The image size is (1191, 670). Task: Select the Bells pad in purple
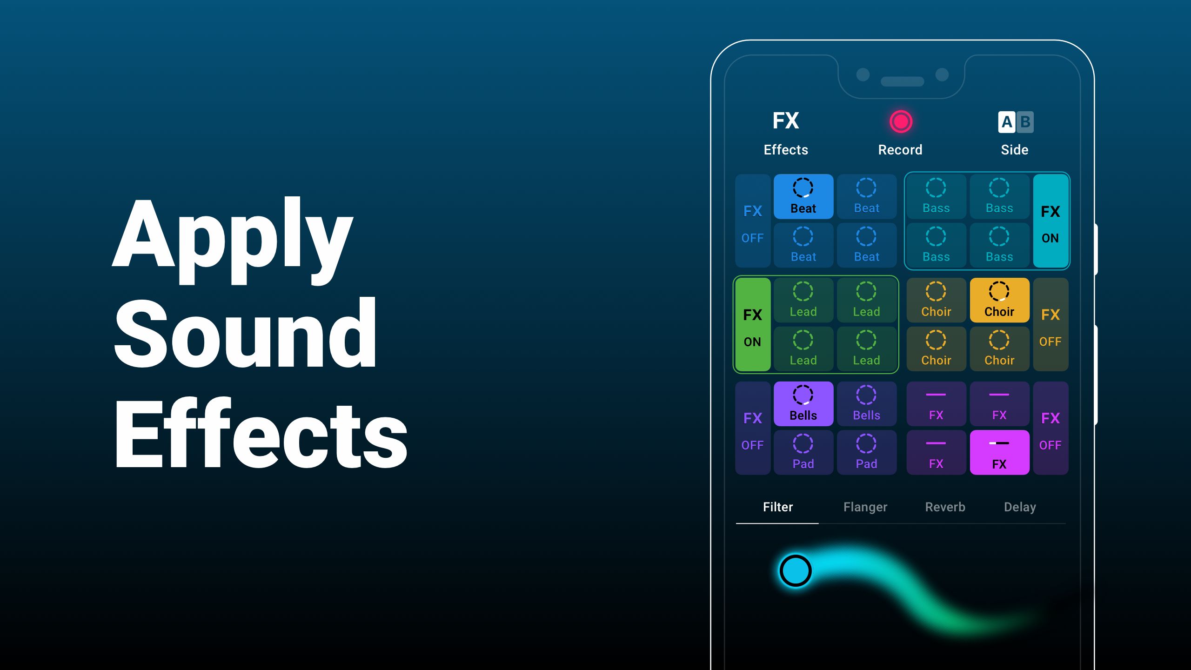coord(804,403)
